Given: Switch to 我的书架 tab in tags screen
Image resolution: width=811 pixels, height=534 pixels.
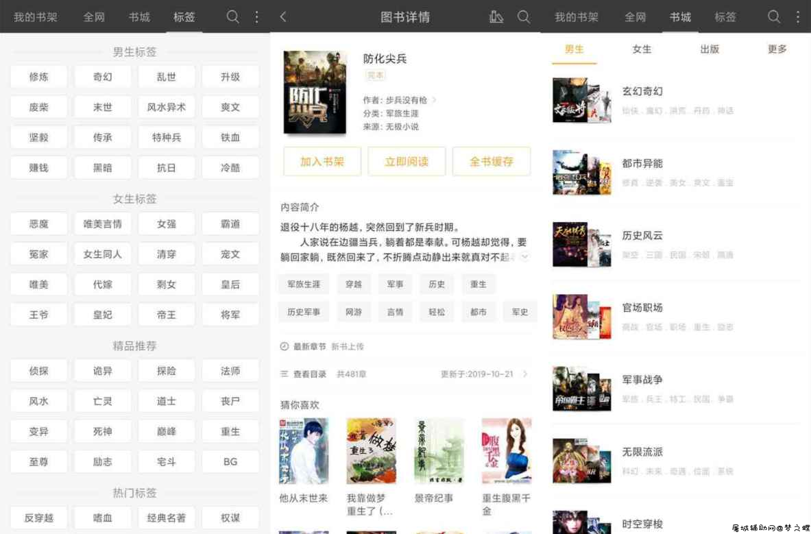Looking at the screenshot, I should [35, 17].
